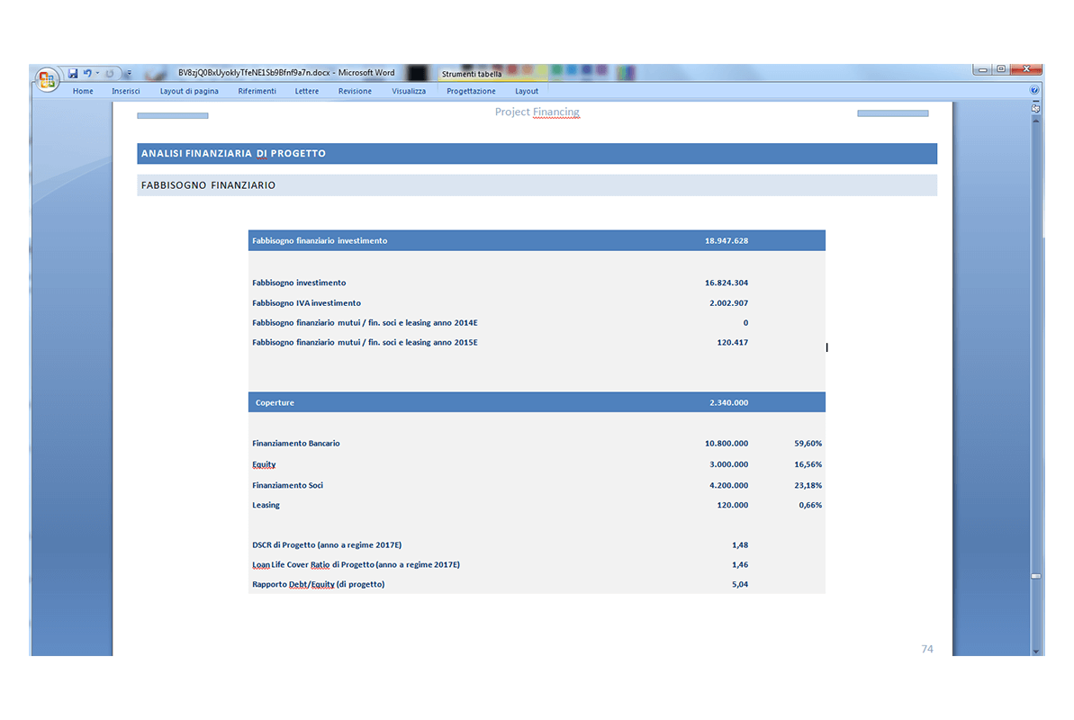
Task: Select the Strumenti tabella contextual header
Action: point(472,74)
